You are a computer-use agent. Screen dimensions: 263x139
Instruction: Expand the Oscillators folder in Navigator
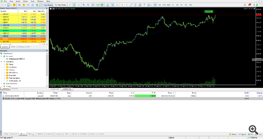4,67
